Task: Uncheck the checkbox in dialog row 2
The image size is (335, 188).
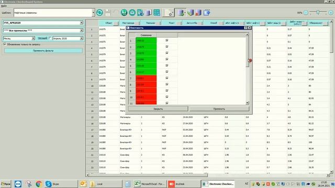Action: point(167,46)
